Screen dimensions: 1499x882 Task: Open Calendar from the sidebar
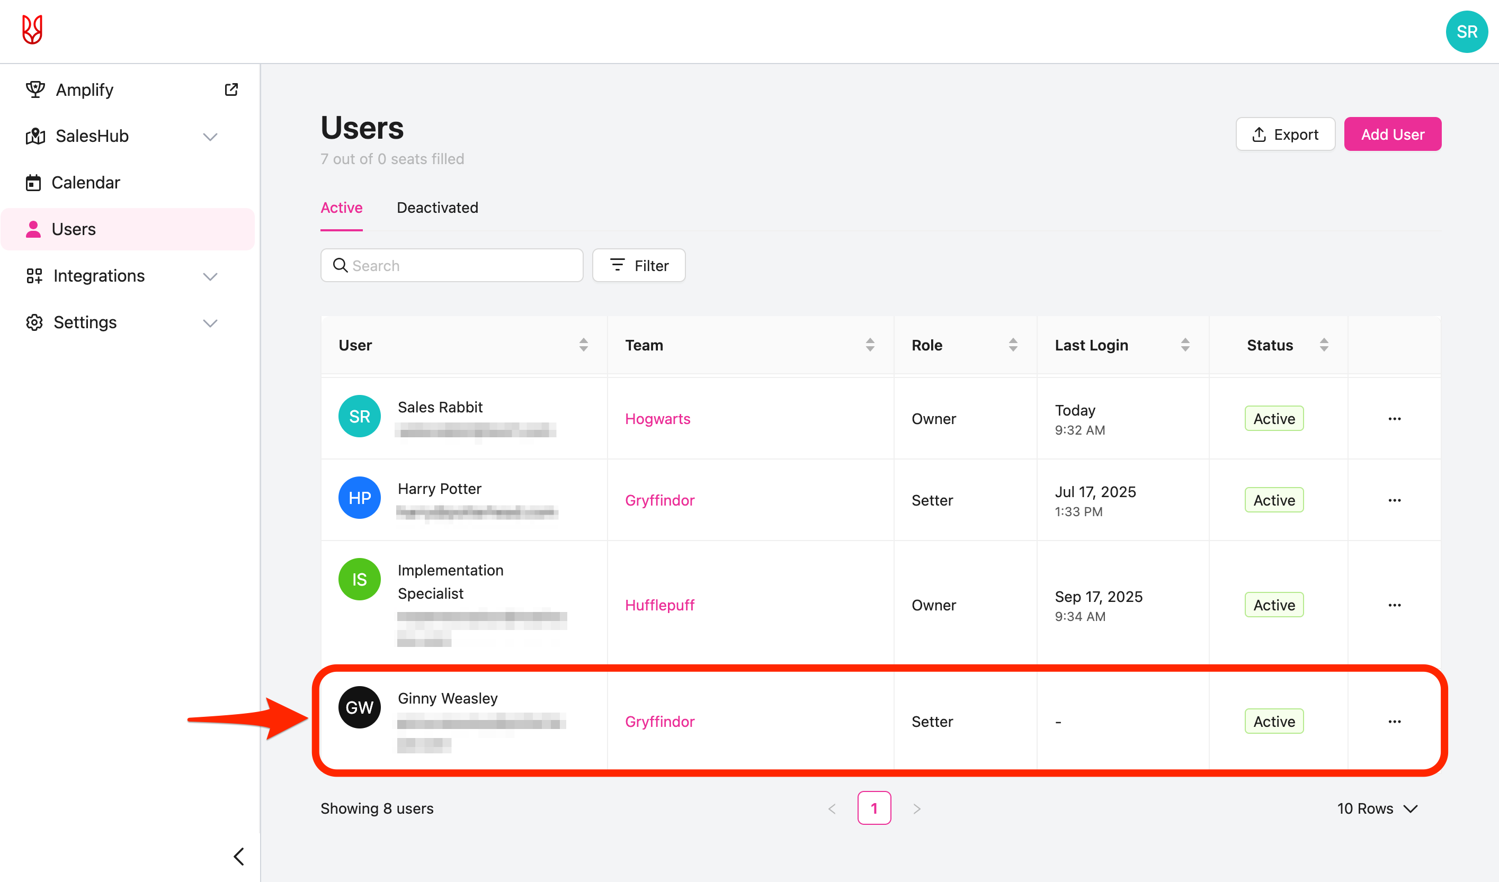86,183
